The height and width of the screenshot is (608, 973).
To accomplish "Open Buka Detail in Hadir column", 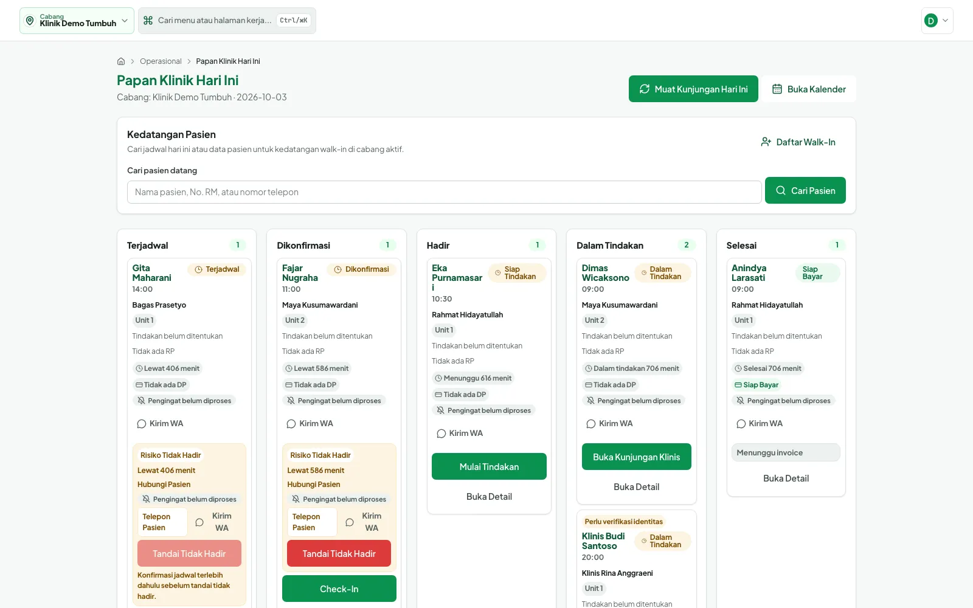I will (x=489, y=497).
